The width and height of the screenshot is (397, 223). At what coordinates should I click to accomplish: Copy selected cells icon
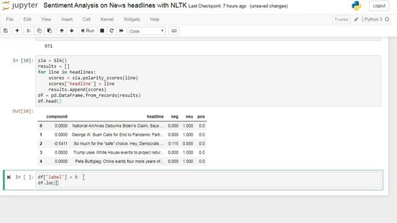coord(39,31)
